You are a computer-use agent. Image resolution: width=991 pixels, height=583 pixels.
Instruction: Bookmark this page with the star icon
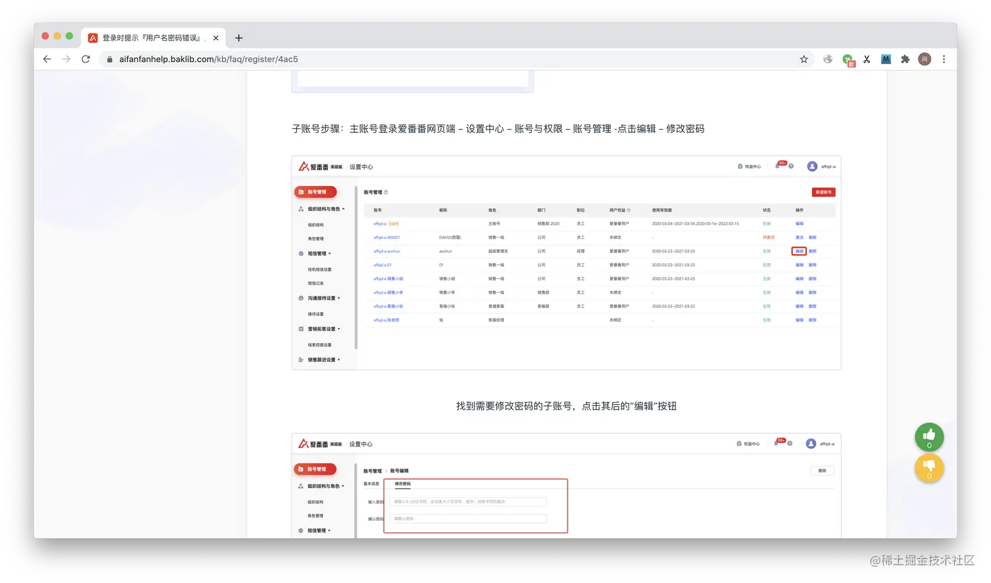coord(804,59)
